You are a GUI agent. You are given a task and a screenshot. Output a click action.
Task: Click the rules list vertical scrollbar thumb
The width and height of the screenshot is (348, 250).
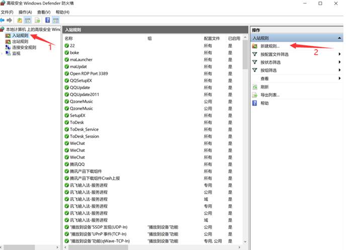[245, 55]
